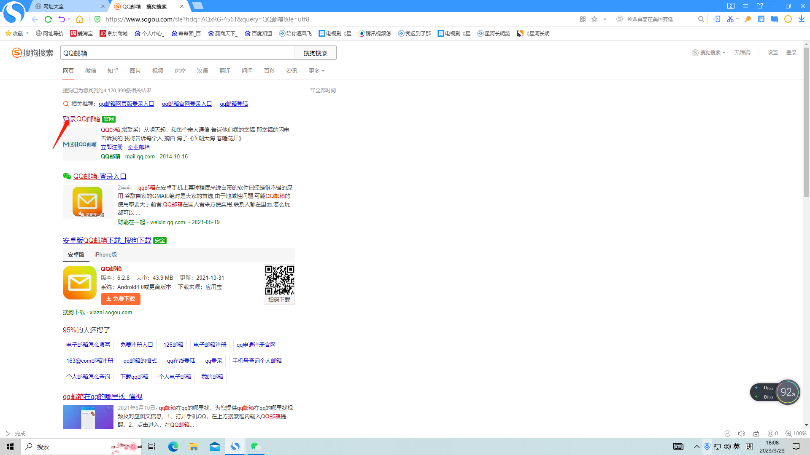Select the 视频 search category
This screenshot has height=455, width=810.
[158, 71]
